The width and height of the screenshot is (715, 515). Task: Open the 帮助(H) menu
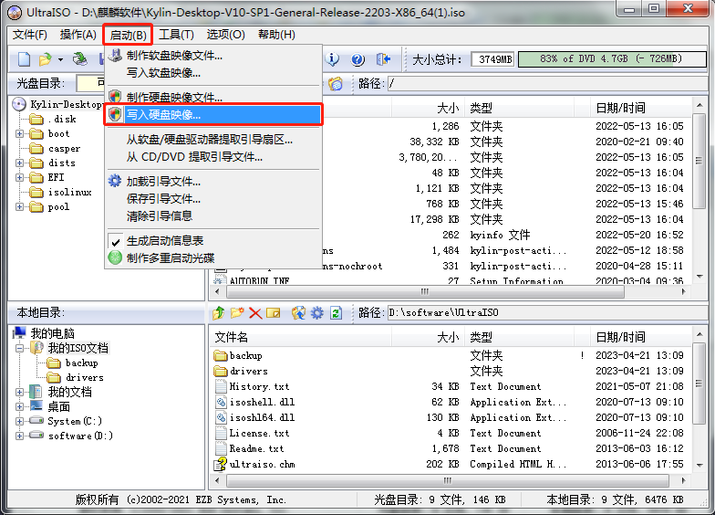tap(276, 35)
